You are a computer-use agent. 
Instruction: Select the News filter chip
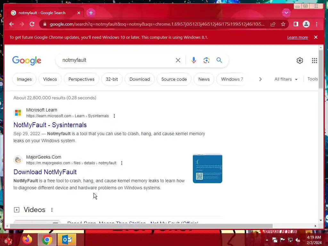[x=204, y=79]
